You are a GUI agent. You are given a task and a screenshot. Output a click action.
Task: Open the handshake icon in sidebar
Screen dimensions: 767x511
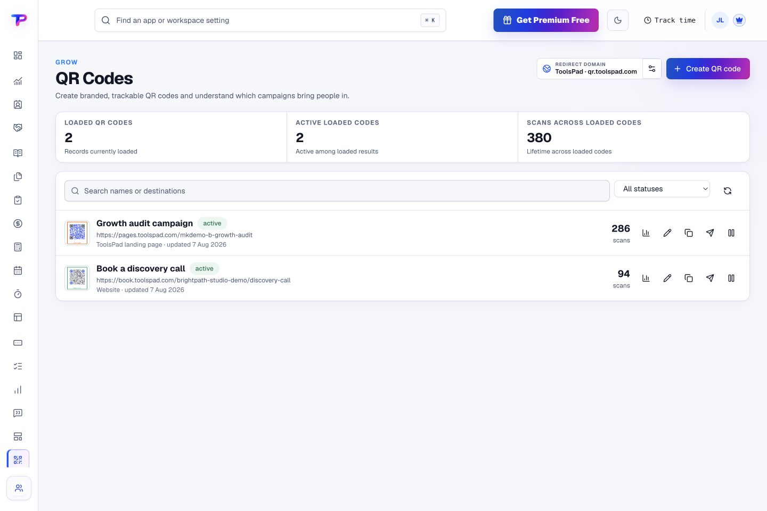(18, 128)
